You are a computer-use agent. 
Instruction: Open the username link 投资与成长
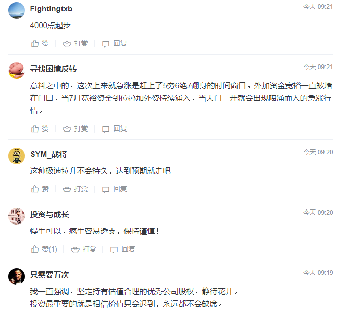pos(49,214)
